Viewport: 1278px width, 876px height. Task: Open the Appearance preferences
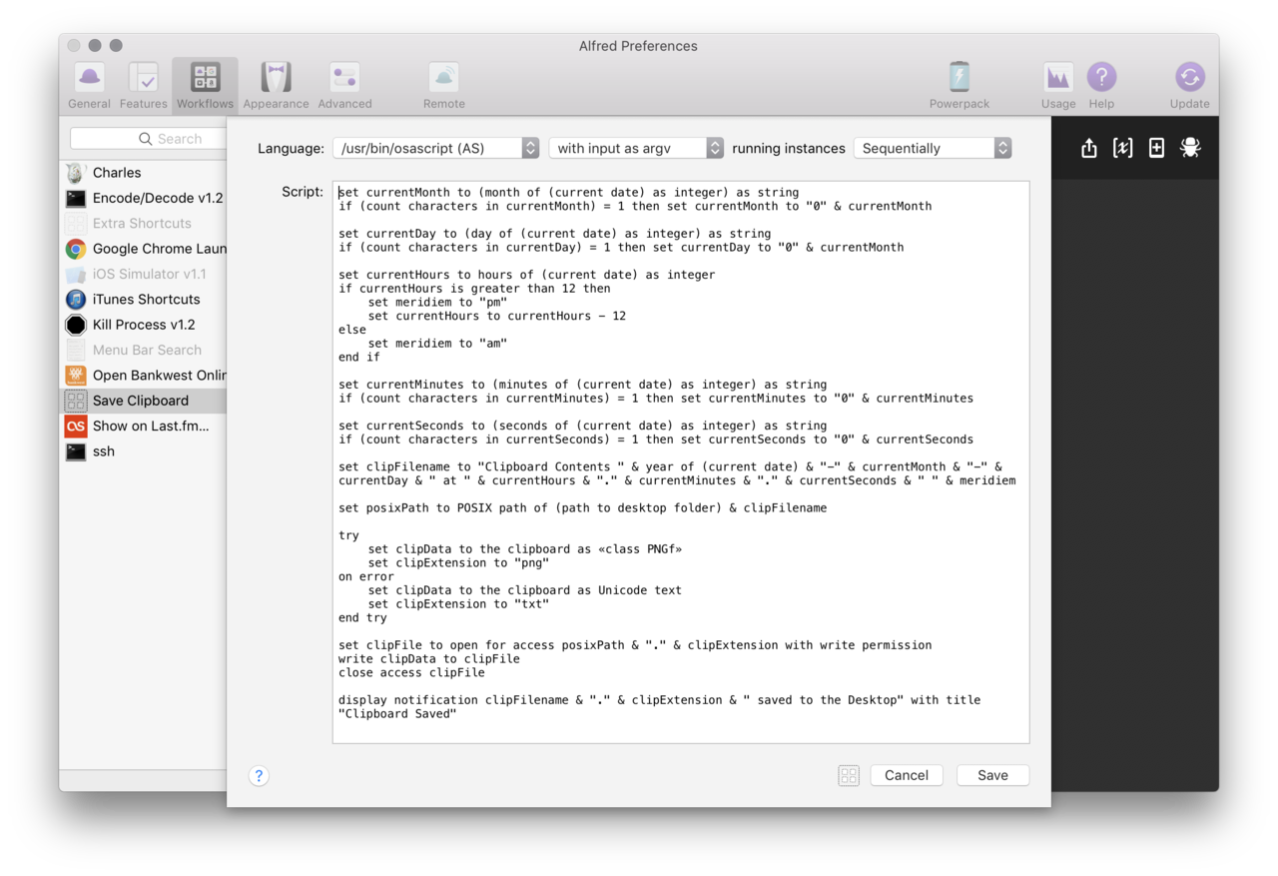coord(276,85)
